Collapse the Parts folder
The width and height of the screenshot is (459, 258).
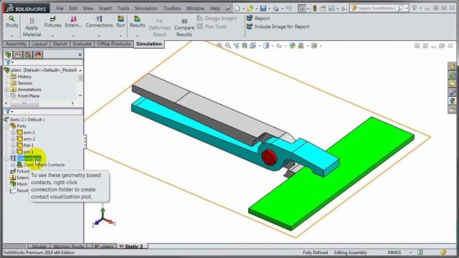pyautogui.click(x=6, y=126)
